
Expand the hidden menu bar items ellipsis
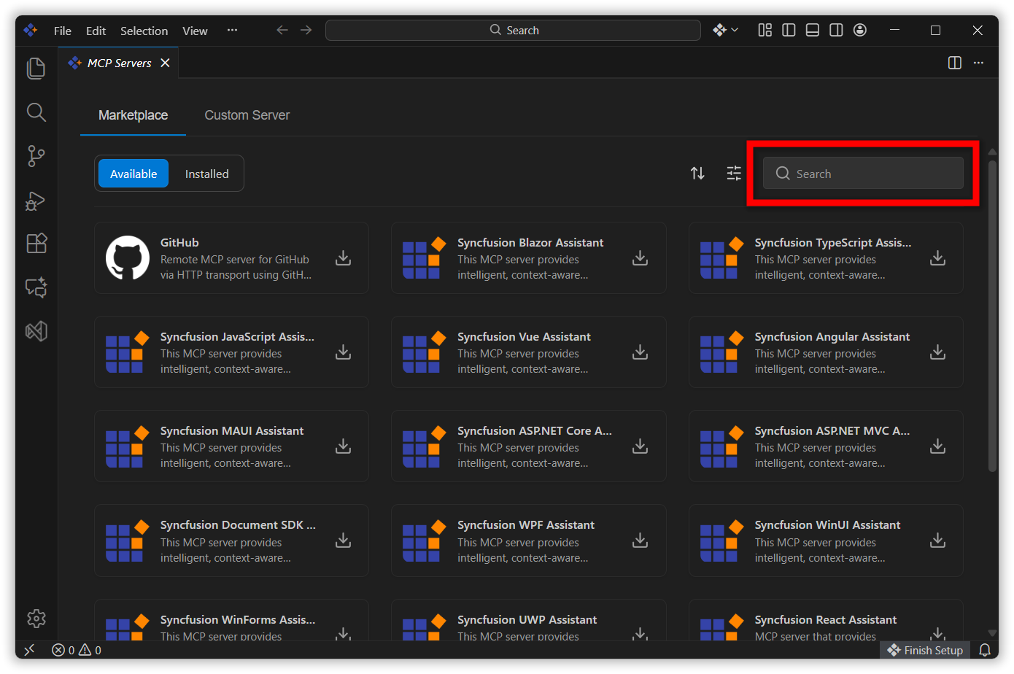pos(232,30)
